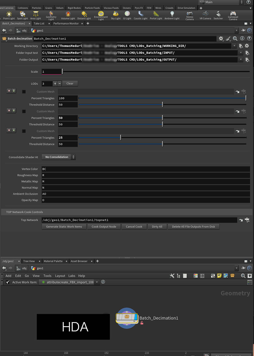254x356 pixels.
Task: Open file chooser for Folder Output
Action: pyautogui.click(x=247, y=60)
